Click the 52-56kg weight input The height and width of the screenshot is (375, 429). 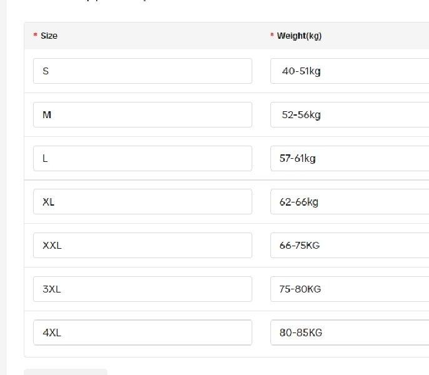[x=350, y=115]
